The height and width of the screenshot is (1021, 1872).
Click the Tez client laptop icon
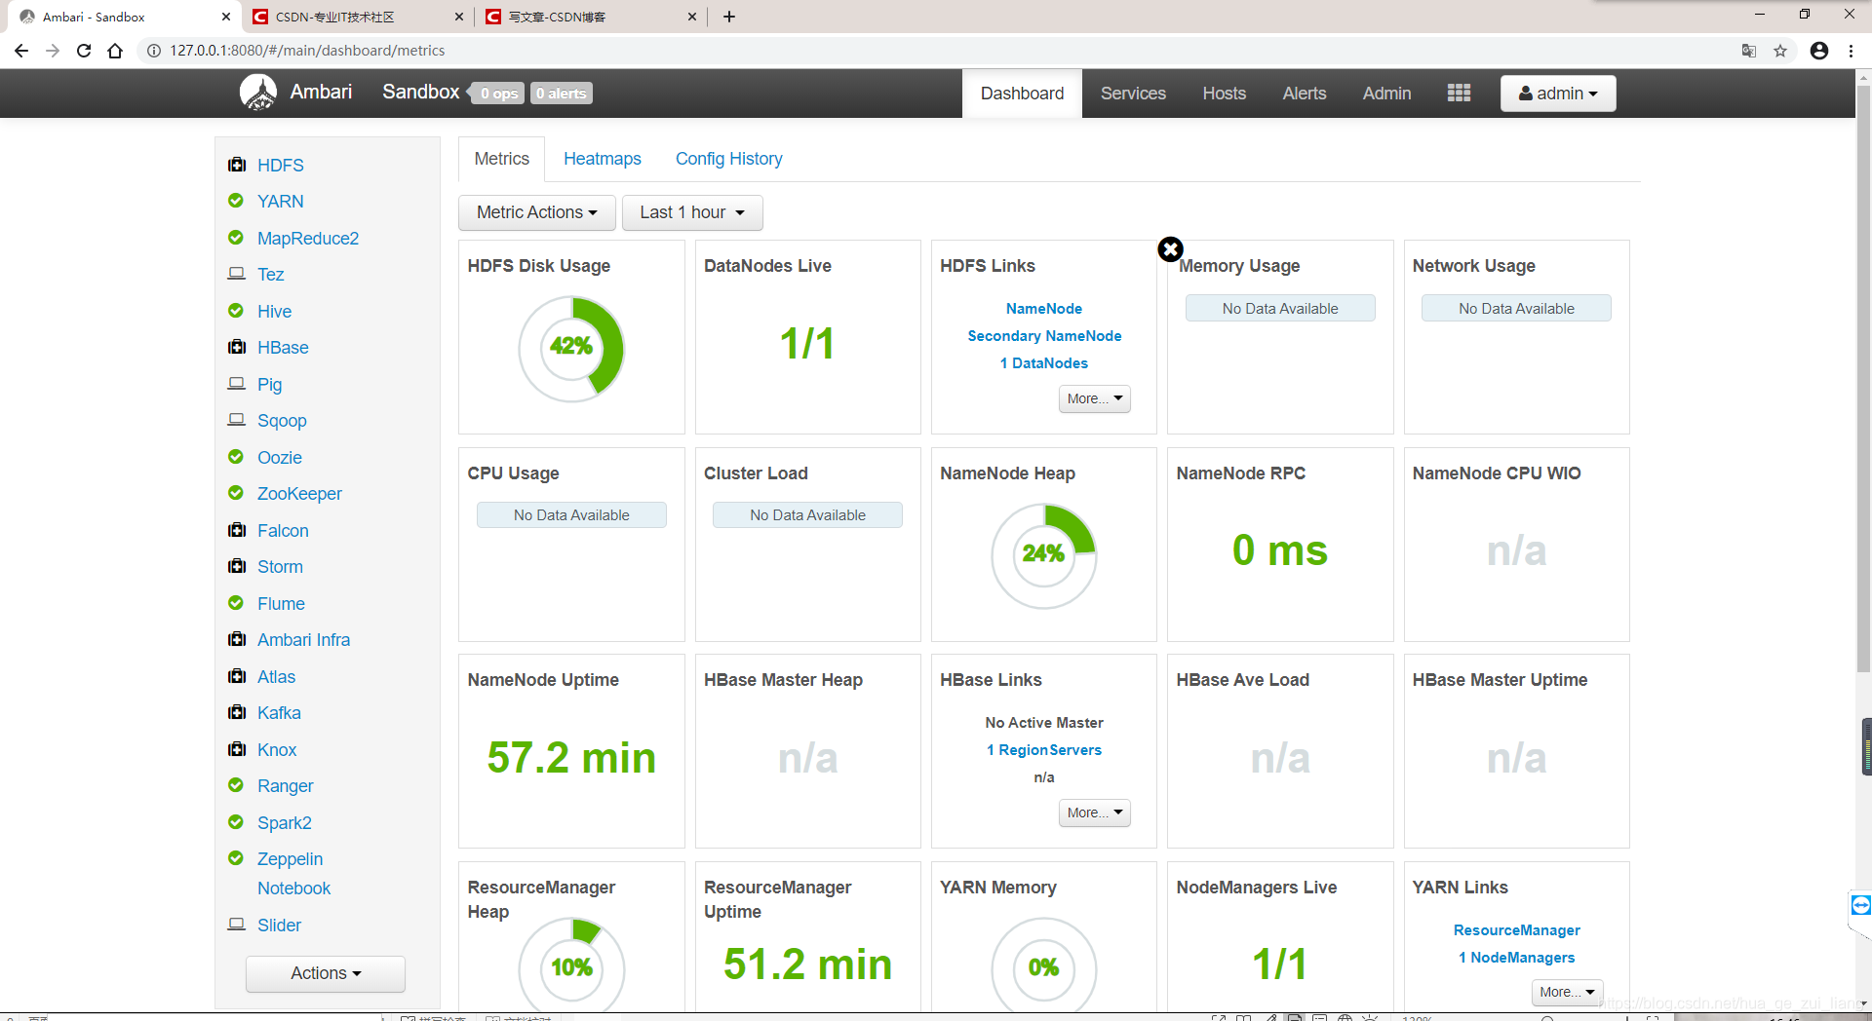236,274
